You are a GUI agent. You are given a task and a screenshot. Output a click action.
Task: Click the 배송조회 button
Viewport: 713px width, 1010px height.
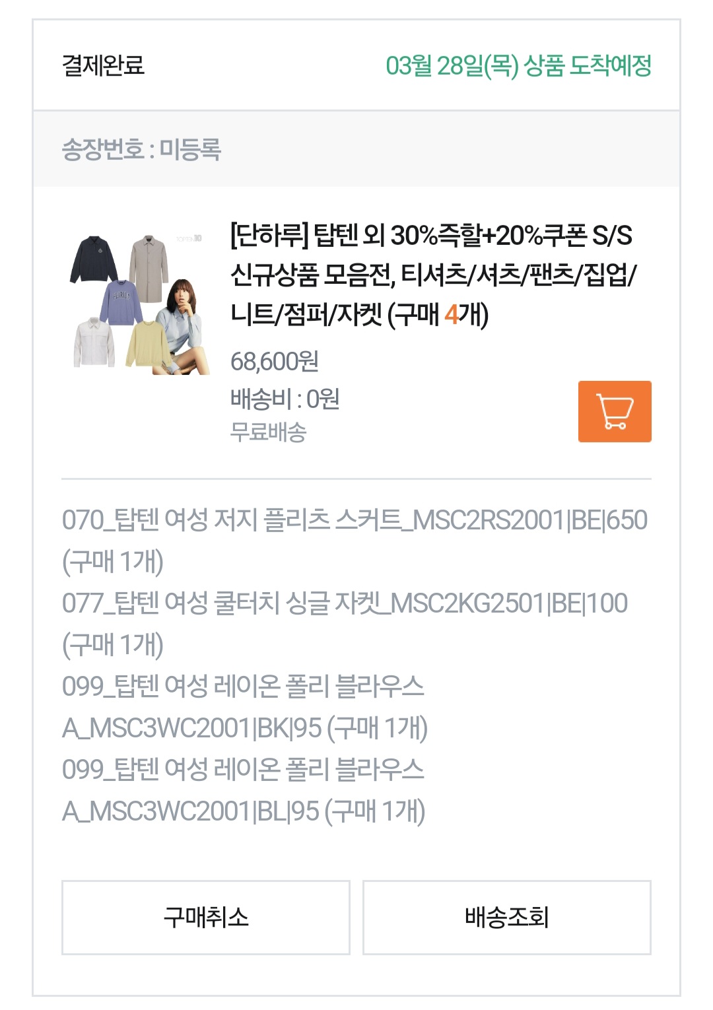[507, 917]
